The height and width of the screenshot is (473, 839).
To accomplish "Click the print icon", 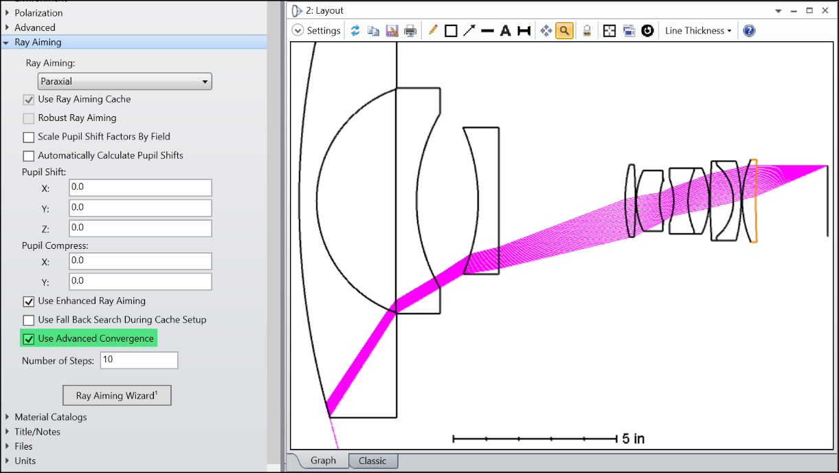I will pyautogui.click(x=410, y=30).
